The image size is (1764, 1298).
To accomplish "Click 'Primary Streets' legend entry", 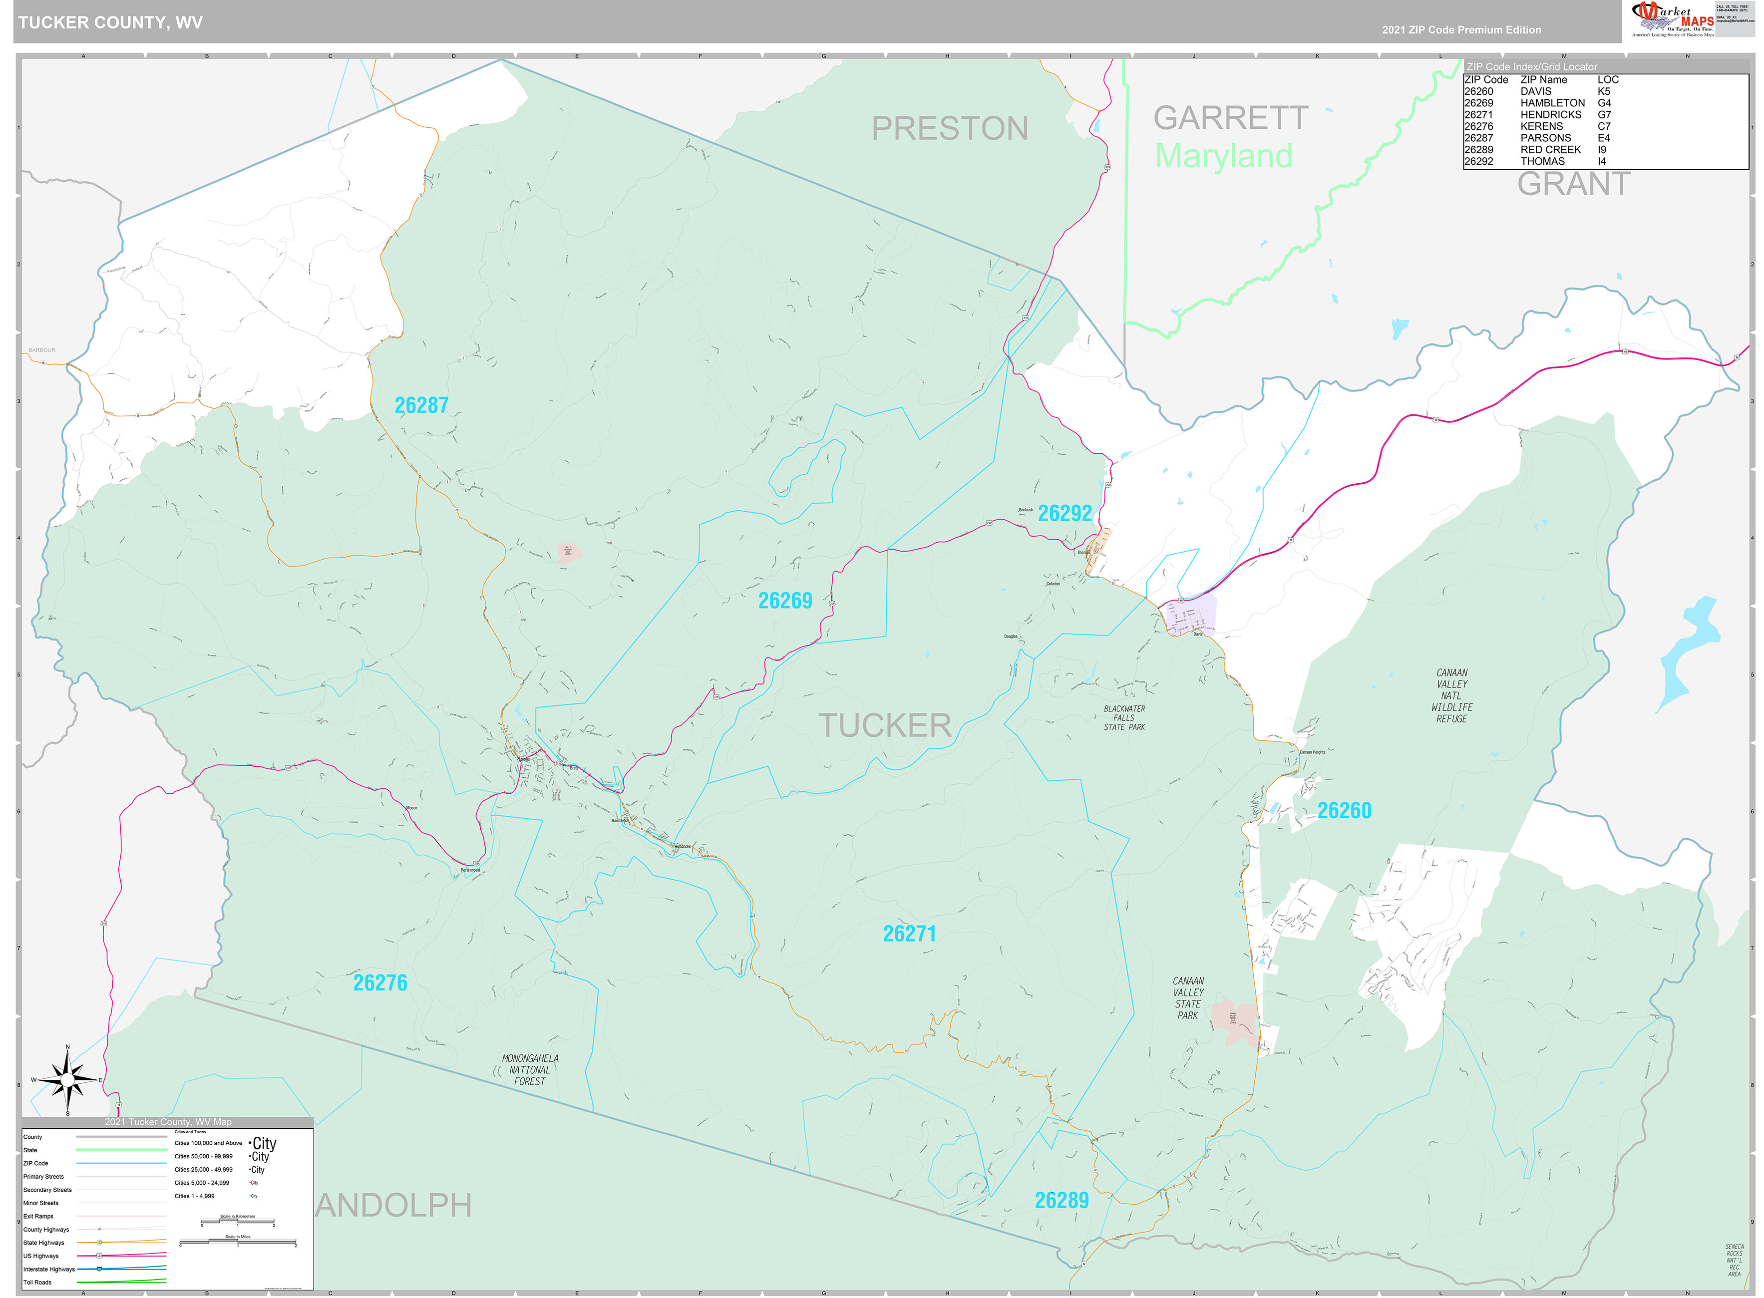I will click(43, 1177).
